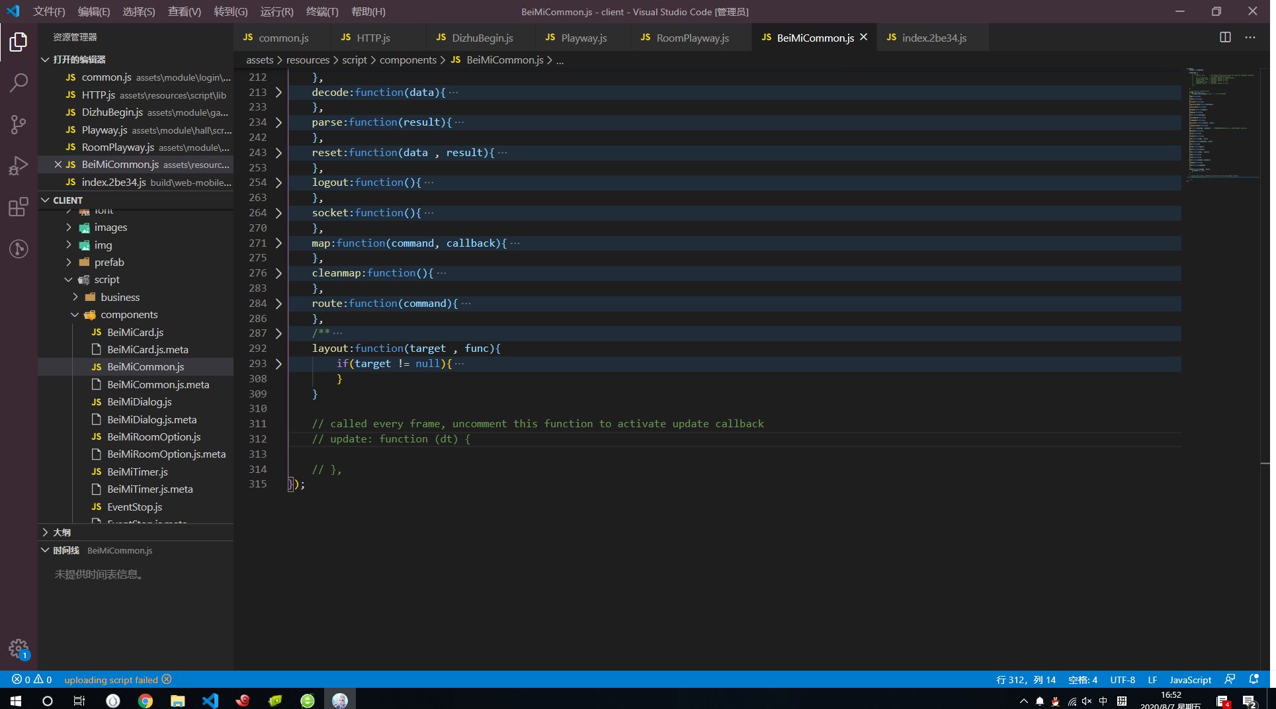This screenshot has height=709, width=1276.
Task: Open the Search view in activity bar
Action: point(19,83)
